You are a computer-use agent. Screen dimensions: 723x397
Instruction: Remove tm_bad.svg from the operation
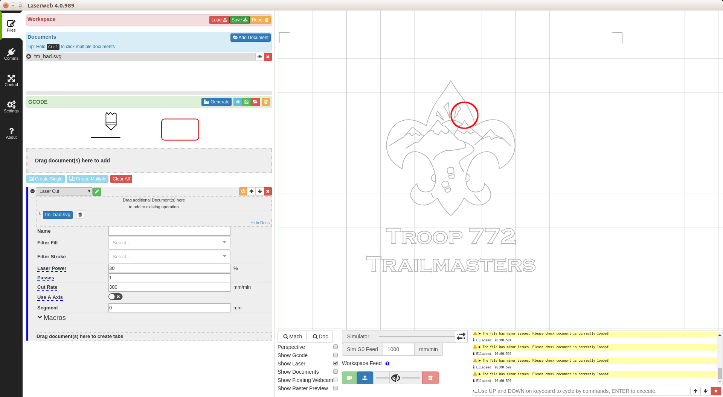pyautogui.click(x=80, y=215)
